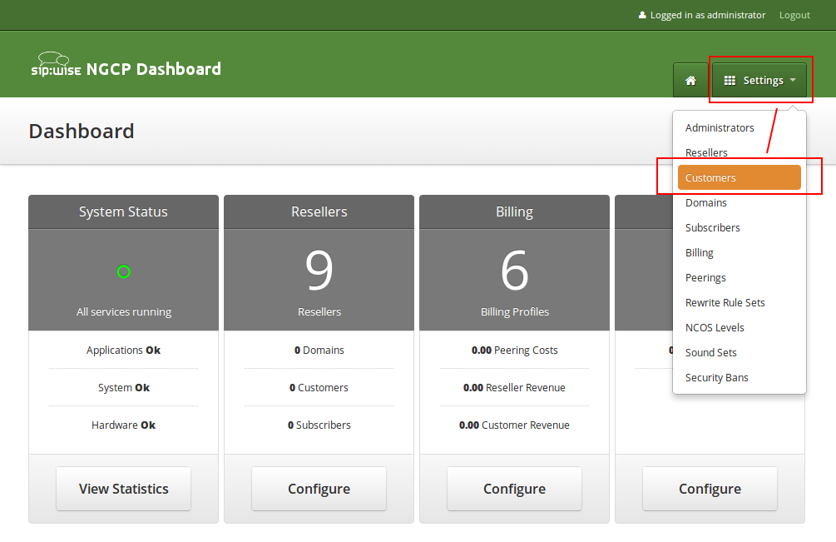Open the Administrators menu entry

click(x=720, y=127)
